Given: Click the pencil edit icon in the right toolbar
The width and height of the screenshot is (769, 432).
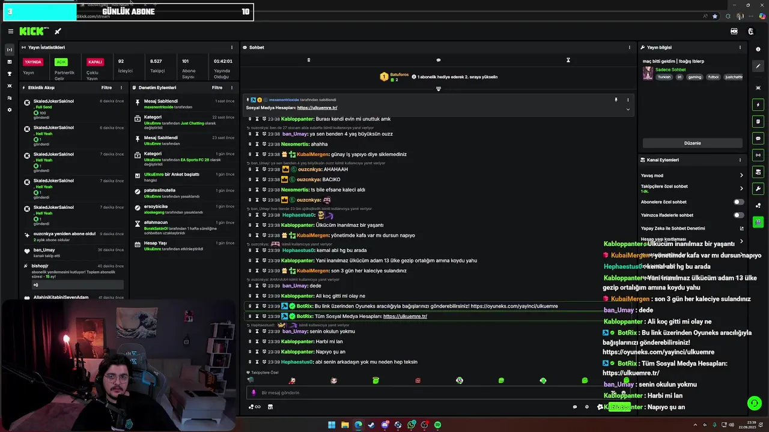Looking at the screenshot, I should [x=758, y=67].
